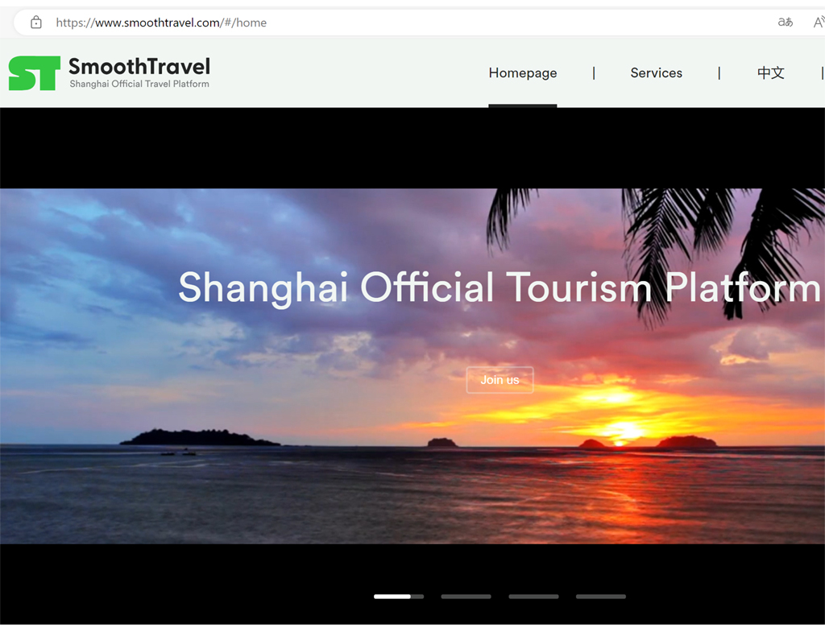Open the Homepage nav item
This screenshot has height=628, width=825.
(x=522, y=73)
